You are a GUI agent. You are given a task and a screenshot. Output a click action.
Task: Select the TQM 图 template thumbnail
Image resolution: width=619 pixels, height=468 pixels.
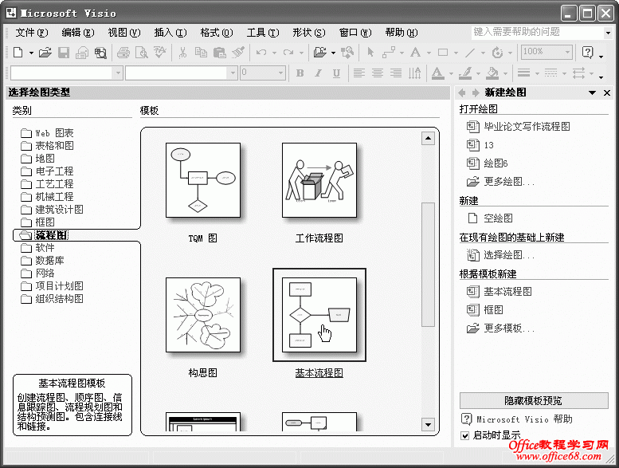point(203,180)
